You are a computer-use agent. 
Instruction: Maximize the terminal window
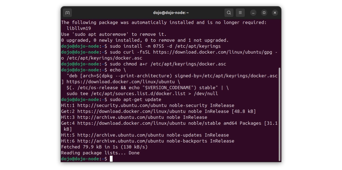[264, 13]
